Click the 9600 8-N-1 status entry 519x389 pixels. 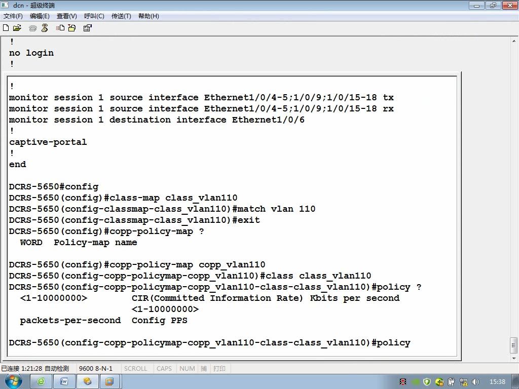pos(96,369)
